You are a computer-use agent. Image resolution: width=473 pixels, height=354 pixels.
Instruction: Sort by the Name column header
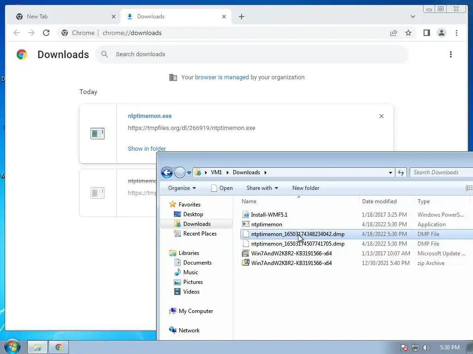coord(299,201)
